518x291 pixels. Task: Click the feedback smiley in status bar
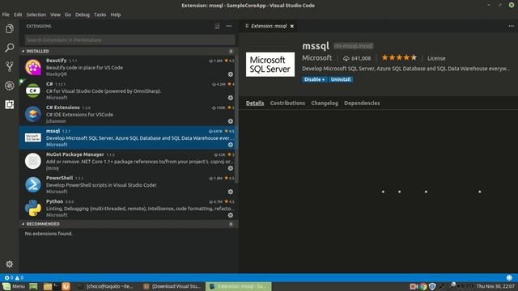point(509,277)
